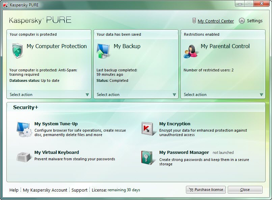The width and height of the screenshot is (272, 200).
Task: Click 'Last backup completed: 59 minutes ago'
Action: 117,72
